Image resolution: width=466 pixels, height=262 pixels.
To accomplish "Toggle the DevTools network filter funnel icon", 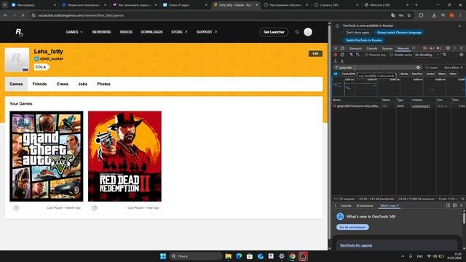I will (x=351, y=55).
